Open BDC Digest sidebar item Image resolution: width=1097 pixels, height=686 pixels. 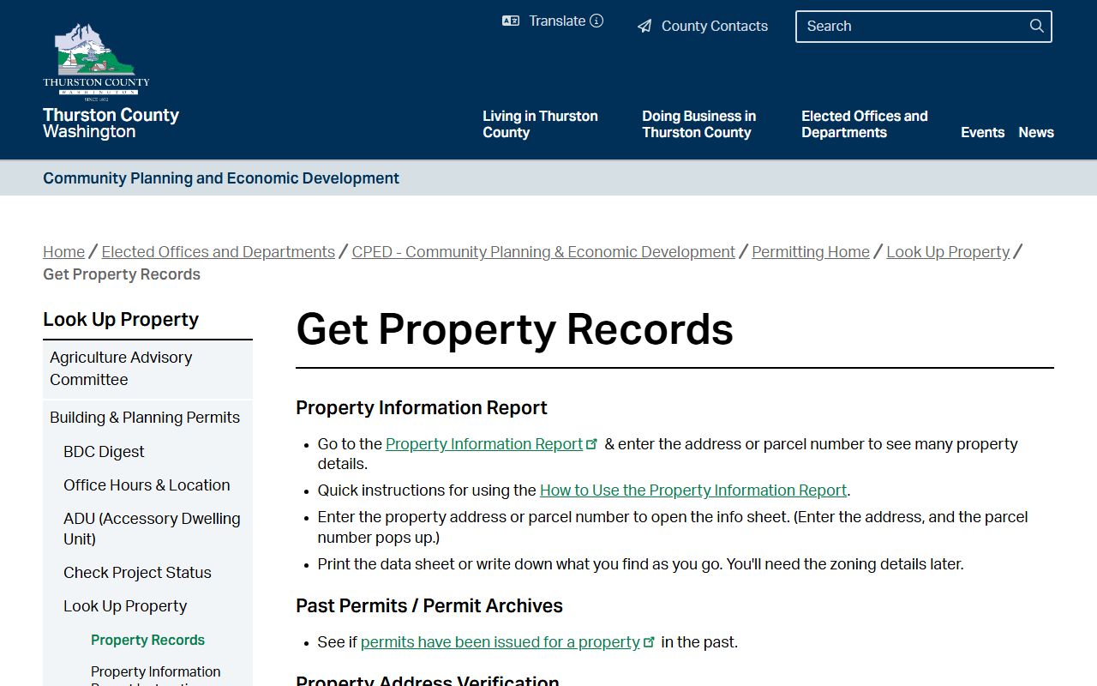coord(104,452)
